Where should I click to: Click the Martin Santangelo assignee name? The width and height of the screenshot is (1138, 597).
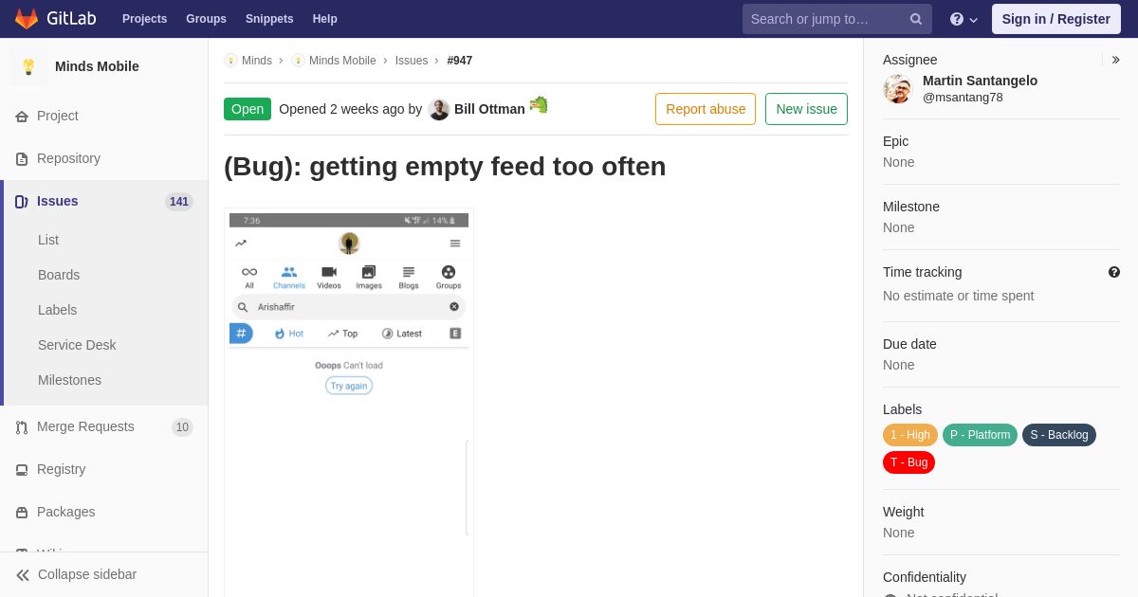point(980,81)
